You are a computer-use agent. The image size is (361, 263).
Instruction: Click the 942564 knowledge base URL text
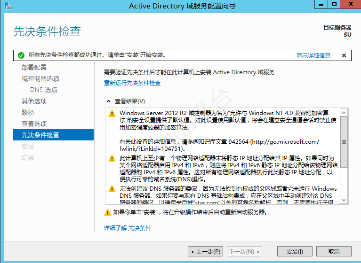[x=219, y=145]
